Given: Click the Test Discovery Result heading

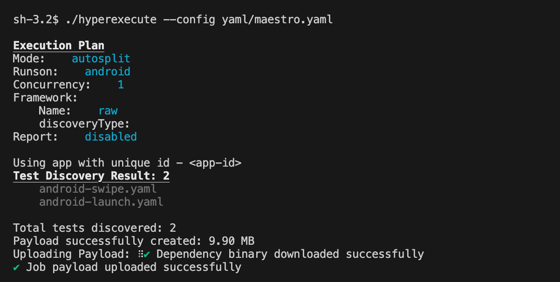Looking at the screenshot, I should tap(91, 176).
